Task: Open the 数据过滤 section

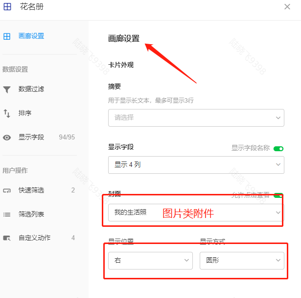Action: point(31,89)
